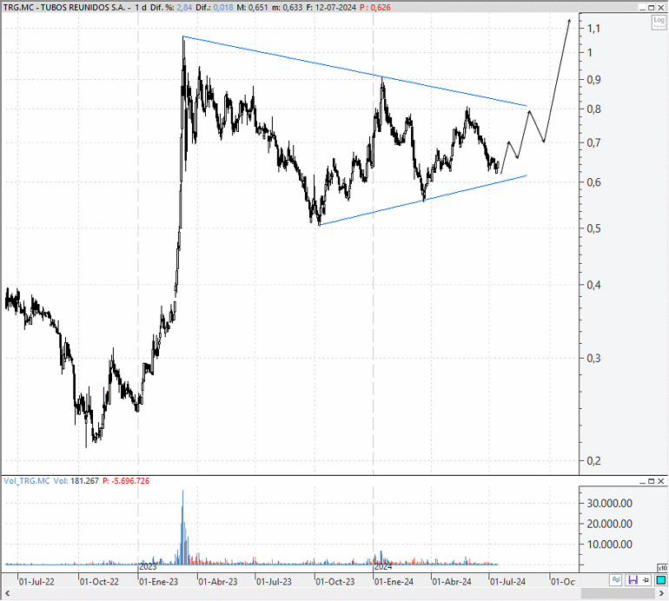Click the cyan color square icon

[x=661, y=580]
